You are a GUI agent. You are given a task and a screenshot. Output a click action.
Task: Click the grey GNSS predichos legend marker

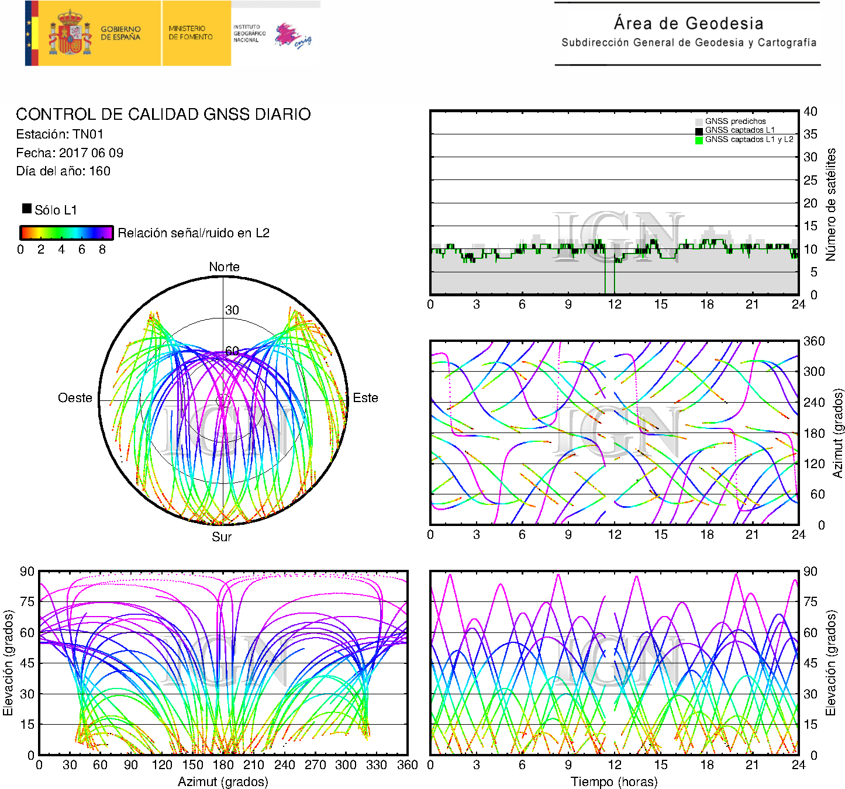699,122
